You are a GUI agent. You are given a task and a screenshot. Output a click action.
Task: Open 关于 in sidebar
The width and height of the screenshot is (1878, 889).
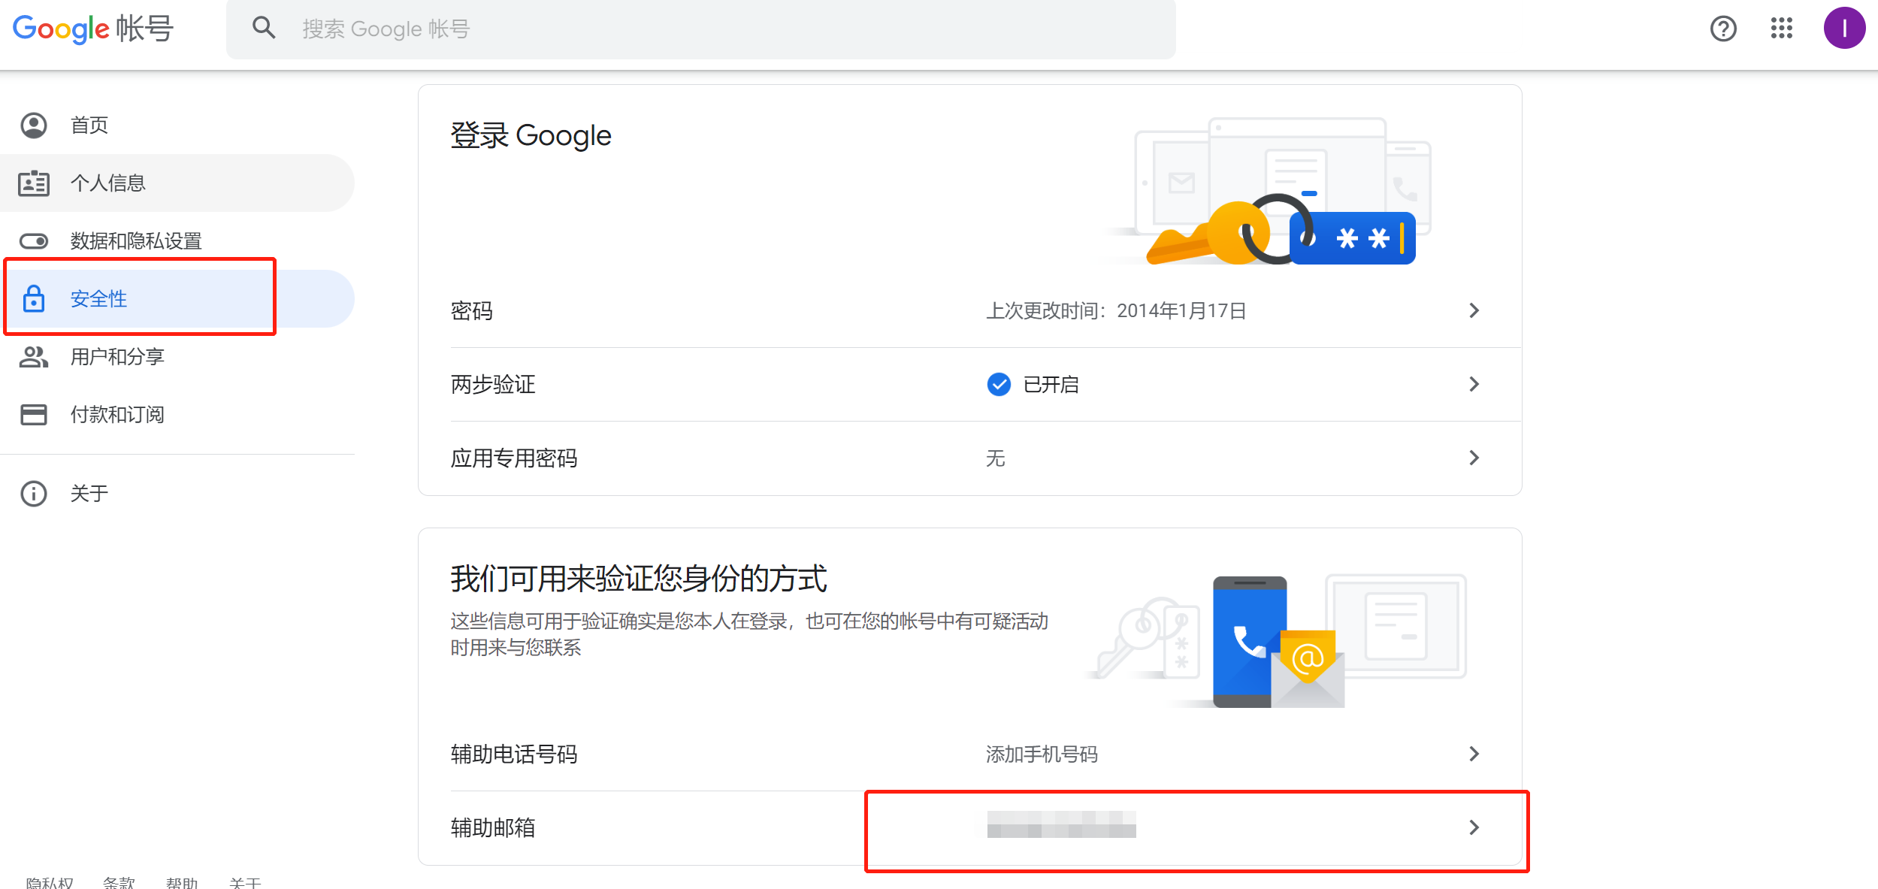[x=177, y=494]
